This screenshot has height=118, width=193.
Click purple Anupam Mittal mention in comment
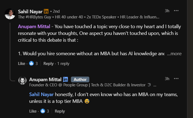pyautogui.click(x=34, y=27)
